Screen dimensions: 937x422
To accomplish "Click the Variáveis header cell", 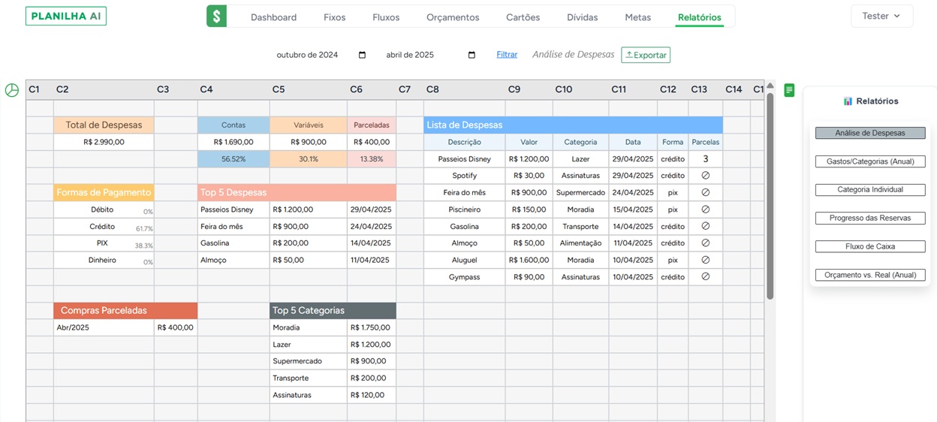I will point(308,125).
